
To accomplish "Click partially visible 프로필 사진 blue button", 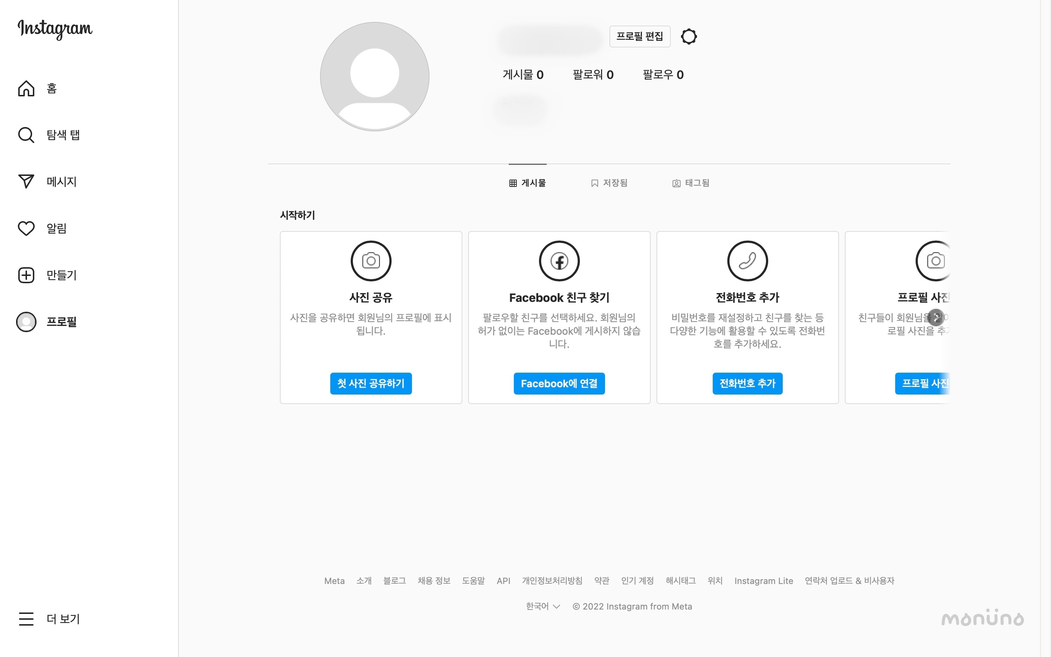I will [x=923, y=383].
